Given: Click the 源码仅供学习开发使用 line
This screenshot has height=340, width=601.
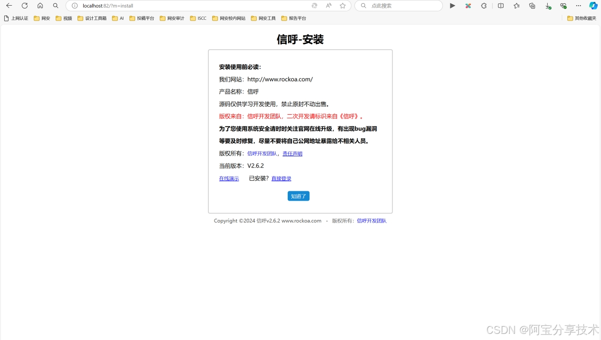Looking at the screenshot, I should 275,104.
